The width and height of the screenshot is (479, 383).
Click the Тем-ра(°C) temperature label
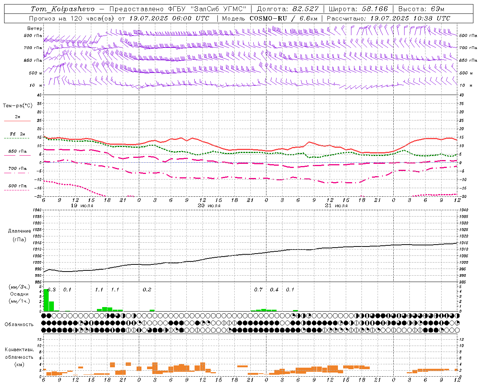[18, 106]
